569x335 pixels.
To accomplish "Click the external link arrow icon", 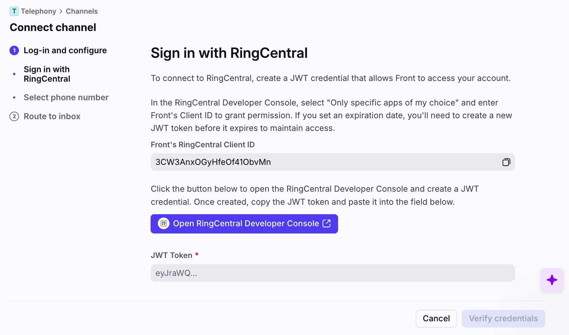I will [327, 223].
